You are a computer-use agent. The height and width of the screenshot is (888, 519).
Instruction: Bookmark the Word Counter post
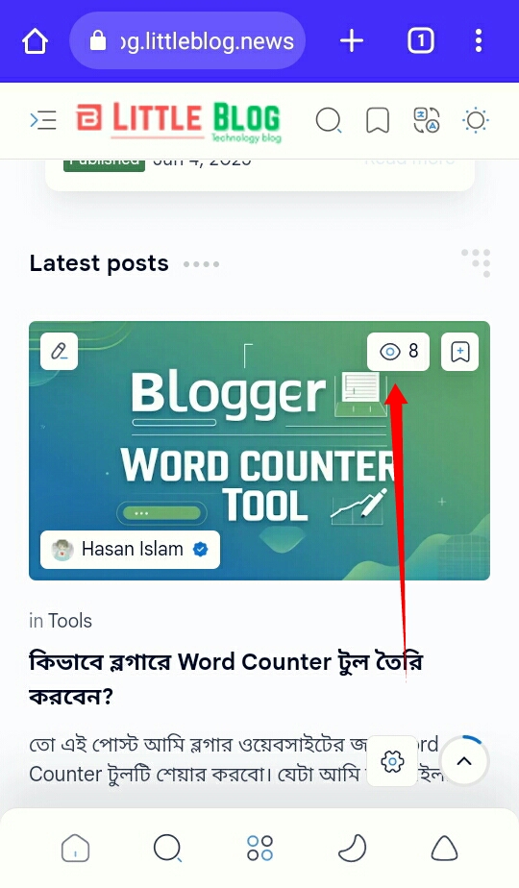point(459,352)
